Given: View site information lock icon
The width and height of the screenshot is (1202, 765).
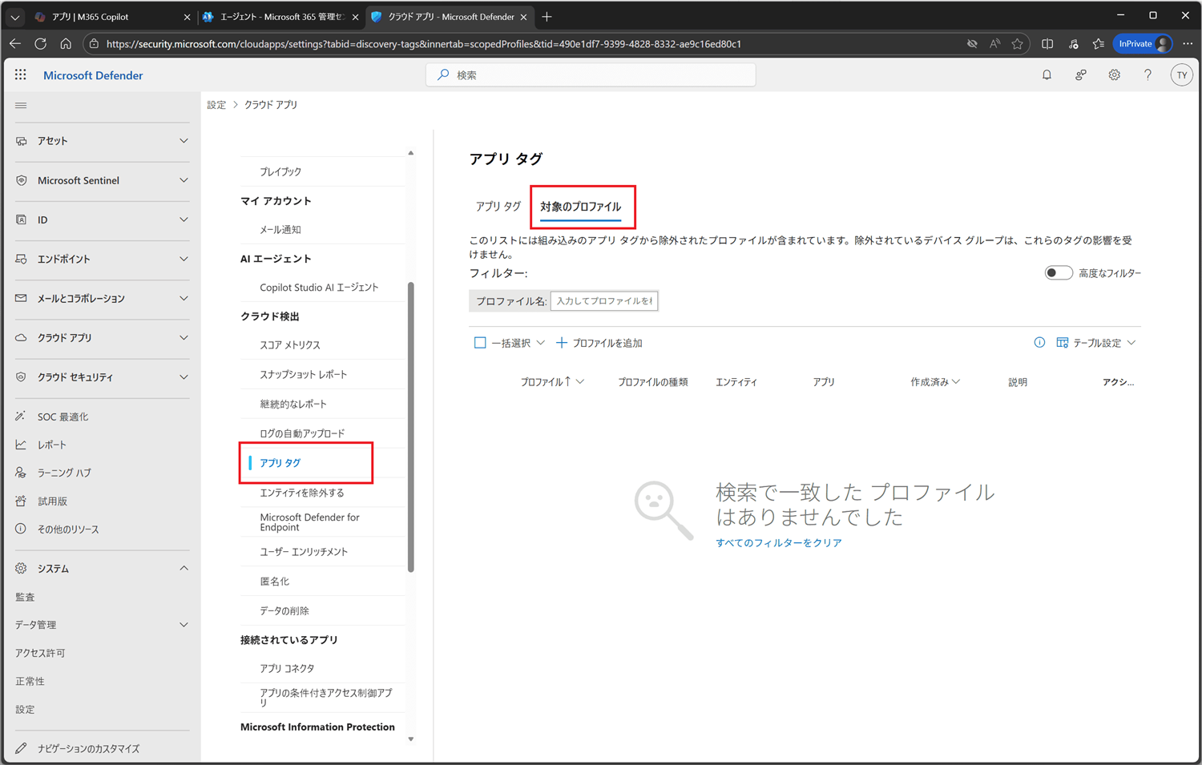Looking at the screenshot, I should (x=94, y=44).
